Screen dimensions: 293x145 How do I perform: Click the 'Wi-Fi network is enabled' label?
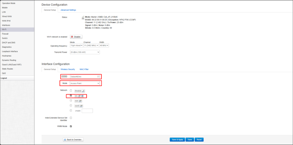click(x=57, y=37)
